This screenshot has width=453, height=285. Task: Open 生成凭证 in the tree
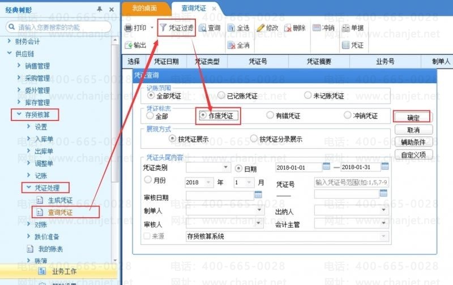[x=60, y=200]
